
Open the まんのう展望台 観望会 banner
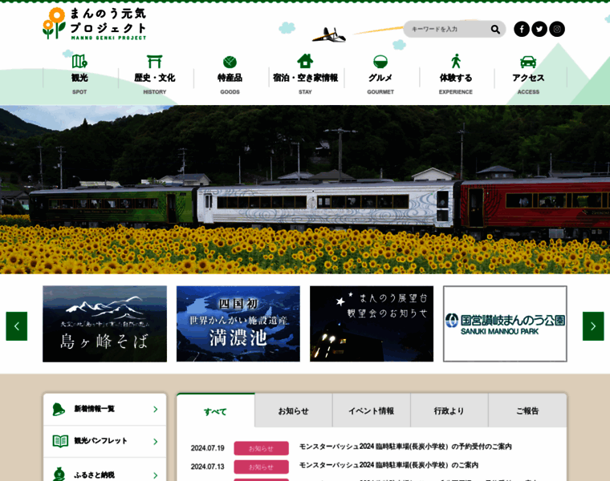tap(372, 324)
